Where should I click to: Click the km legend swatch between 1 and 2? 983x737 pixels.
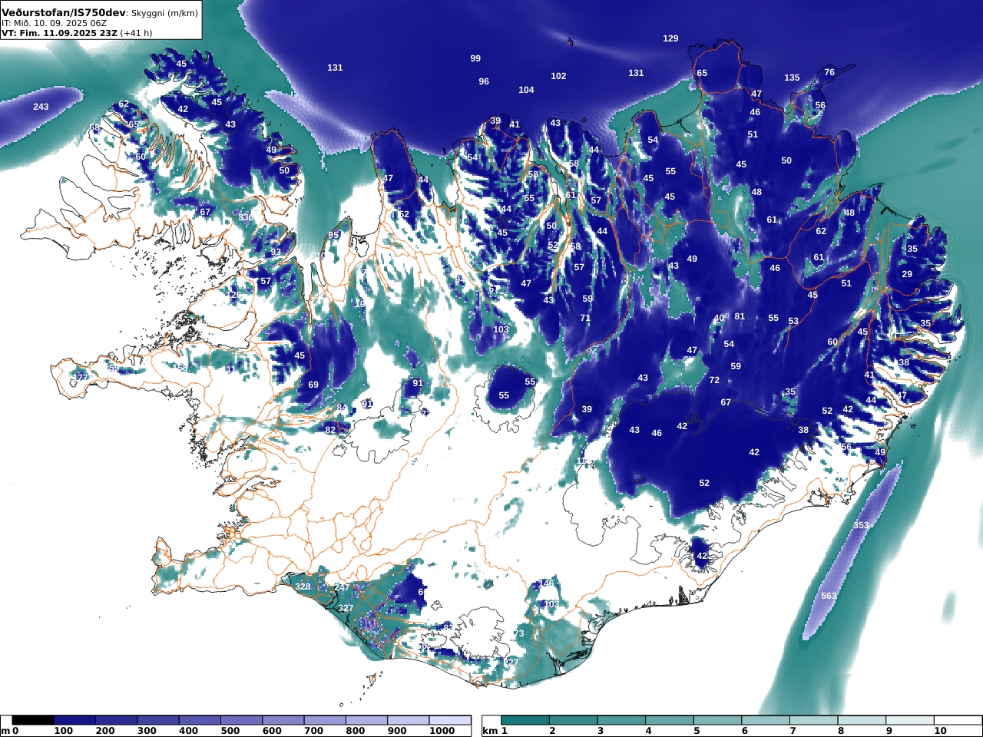(526, 720)
